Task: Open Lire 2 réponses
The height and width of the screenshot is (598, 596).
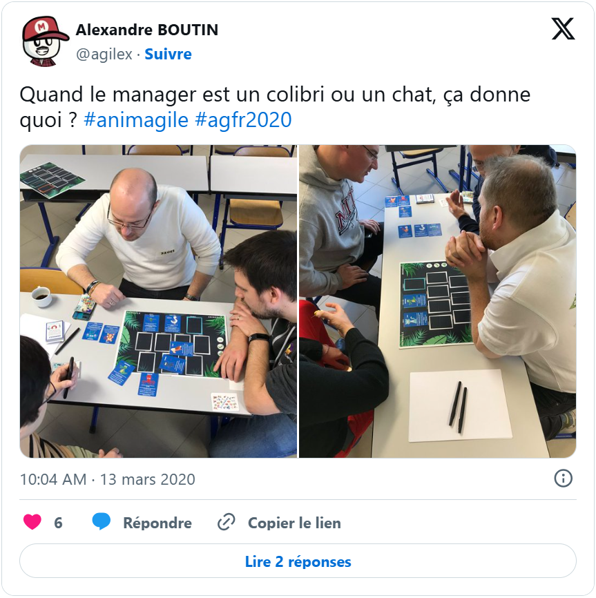Action: (298, 561)
